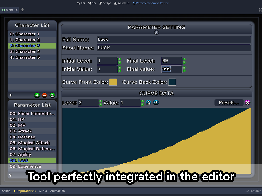Viewport: 262px width, 196px height.
Task: Click the question mark help button
Action: [10, 95]
